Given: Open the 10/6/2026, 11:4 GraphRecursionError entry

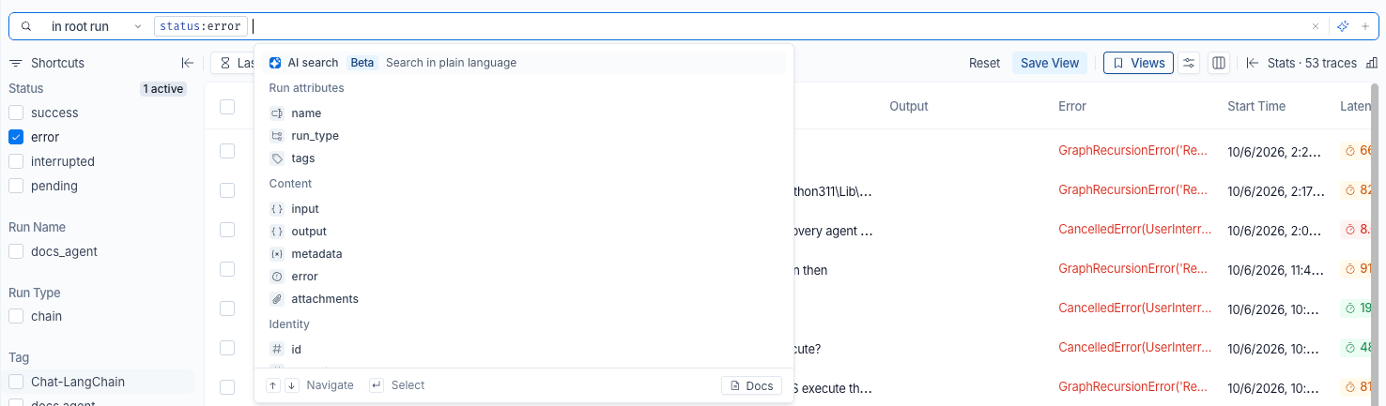Looking at the screenshot, I should coord(1133,269).
